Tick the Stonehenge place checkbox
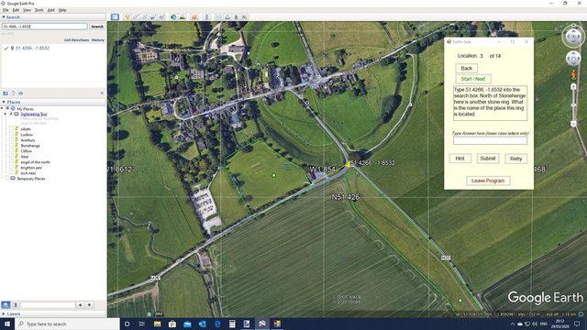Image resolution: width=587 pixels, height=330 pixels. 11,146
